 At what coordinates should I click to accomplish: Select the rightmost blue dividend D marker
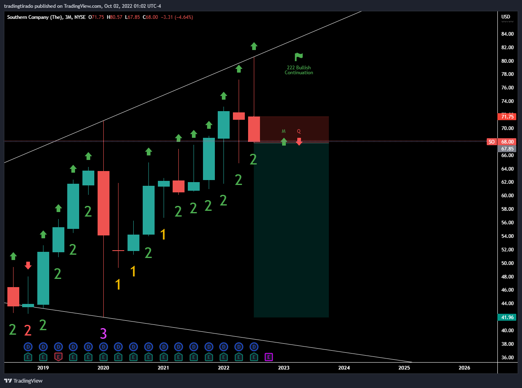click(x=254, y=347)
